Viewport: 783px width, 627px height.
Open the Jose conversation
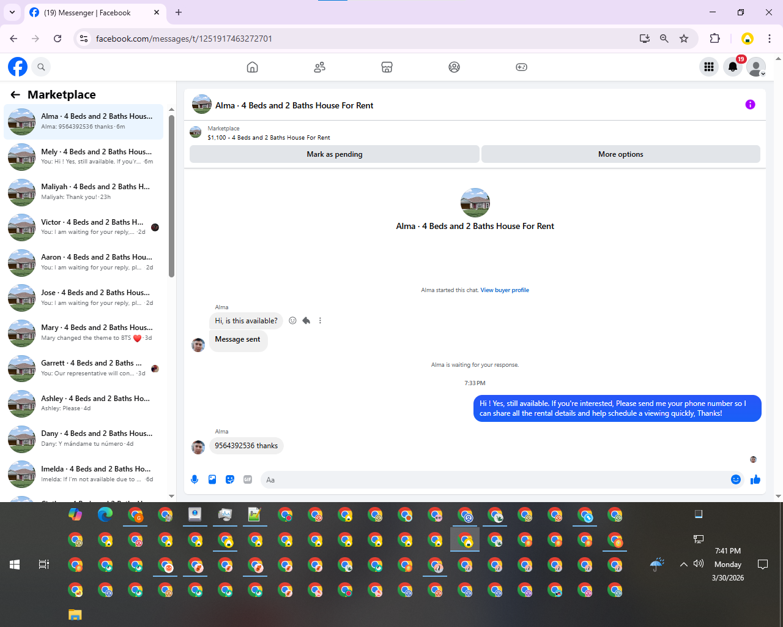tap(84, 298)
